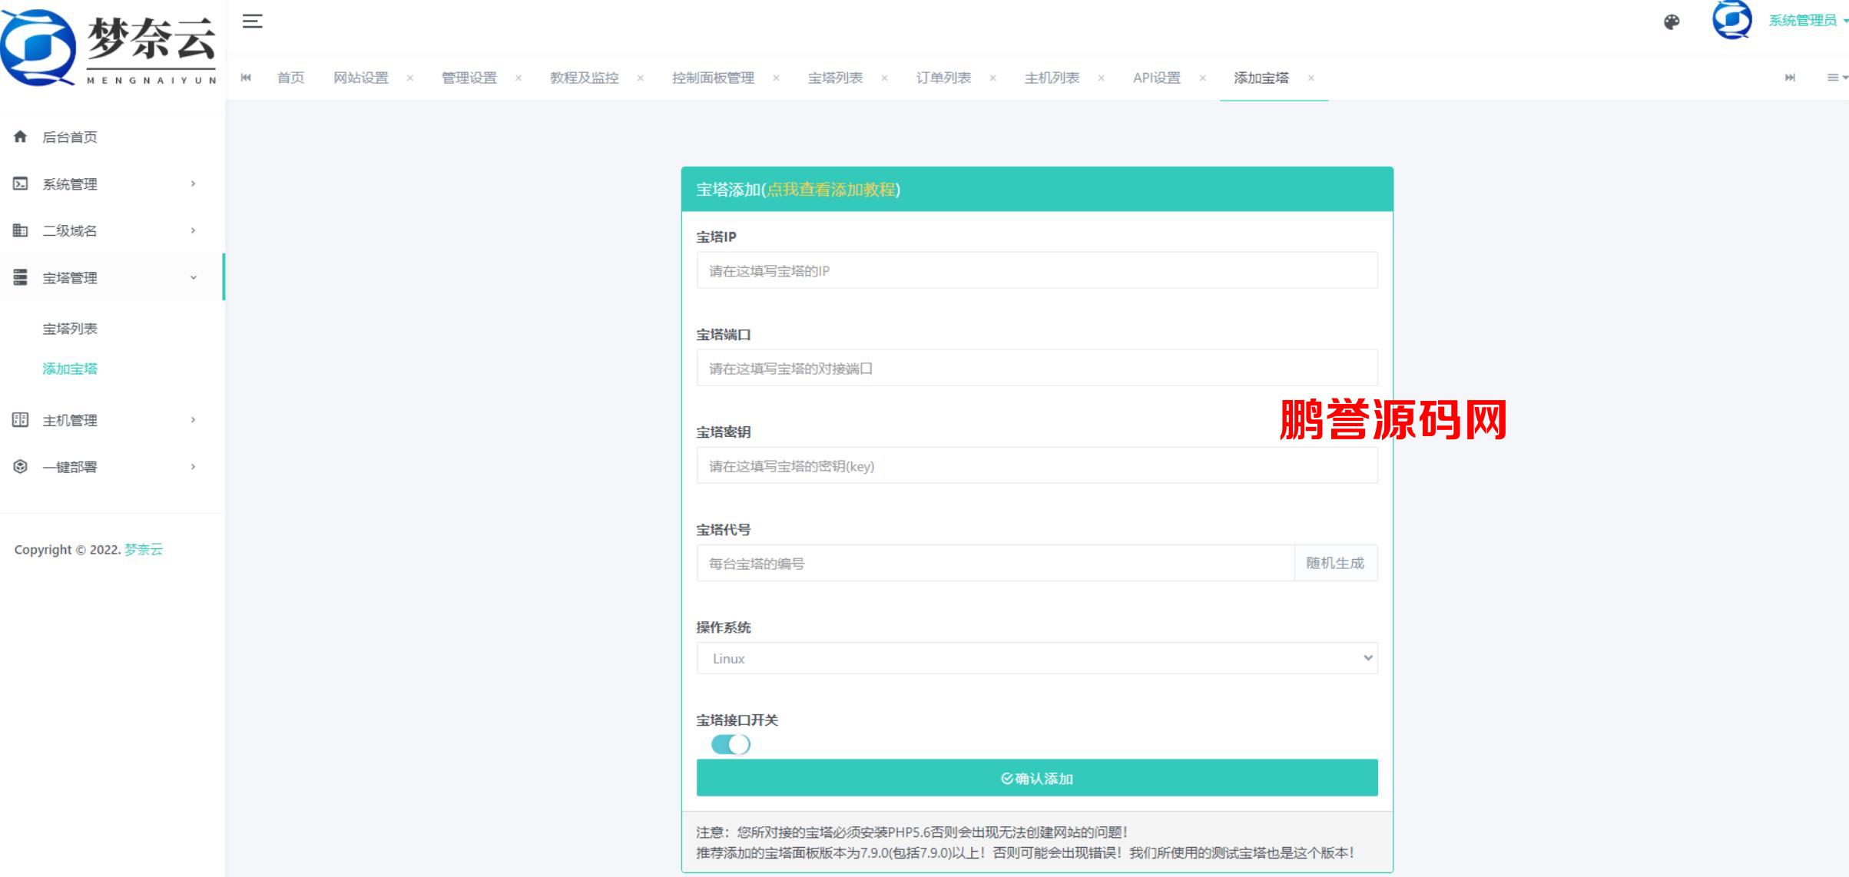This screenshot has width=1849, height=877.
Task: Select 添加宝塔 in the sidebar submenu
Action: 70,369
